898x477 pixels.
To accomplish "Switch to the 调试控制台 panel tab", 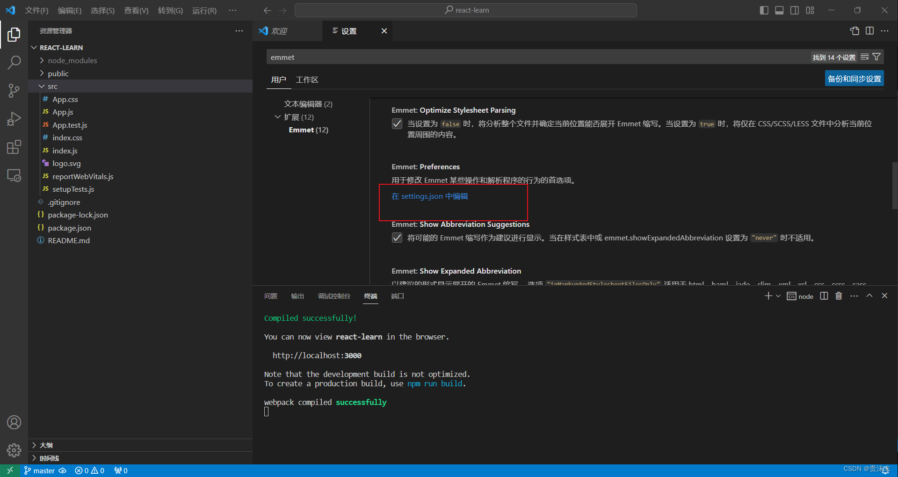I will point(334,296).
